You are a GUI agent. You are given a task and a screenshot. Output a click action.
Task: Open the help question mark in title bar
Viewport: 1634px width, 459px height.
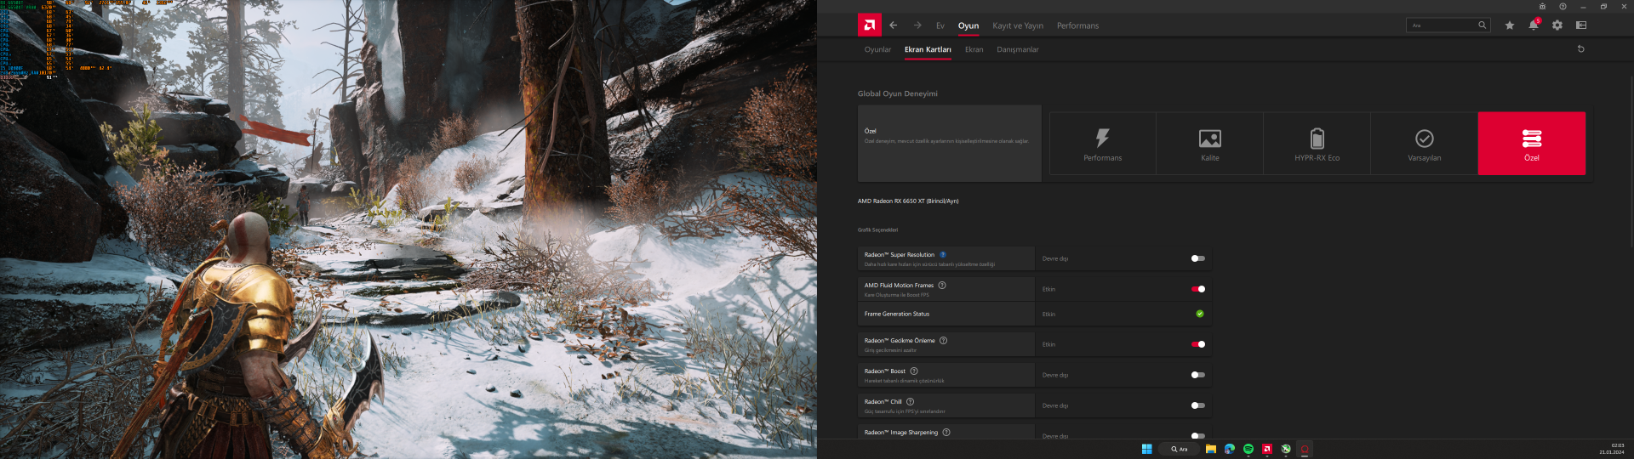[1563, 6]
